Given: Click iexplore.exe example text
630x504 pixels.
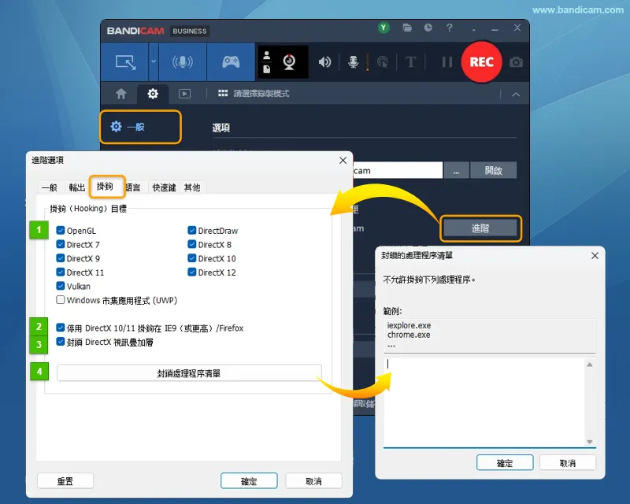Looking at the screenshot, I should [x=409, y=325].
